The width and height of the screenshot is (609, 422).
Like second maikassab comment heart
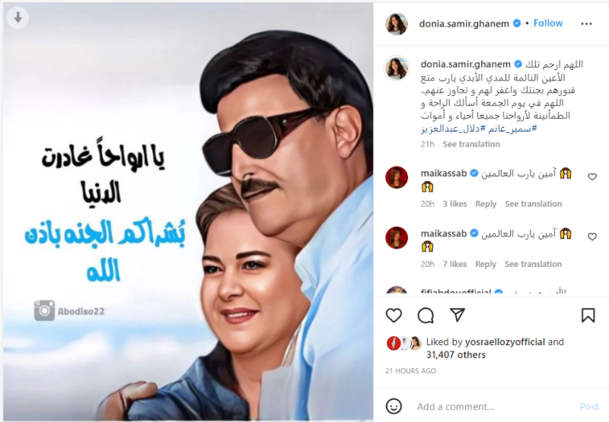[592, 236]
